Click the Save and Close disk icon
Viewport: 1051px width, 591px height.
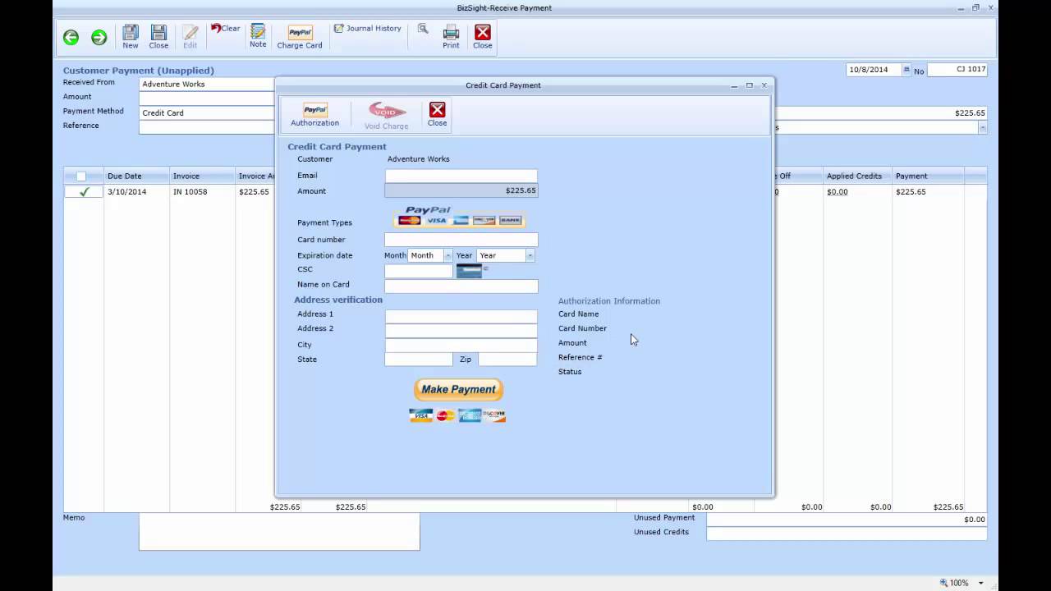(x=158, y=36)
